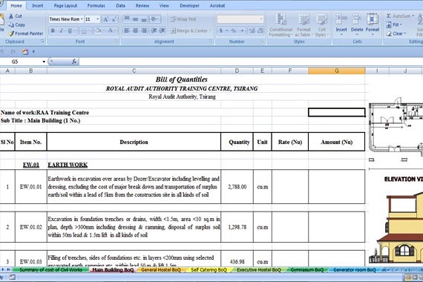Click the Cut scissors icon

pyautogui.click(x=11, y=16)
